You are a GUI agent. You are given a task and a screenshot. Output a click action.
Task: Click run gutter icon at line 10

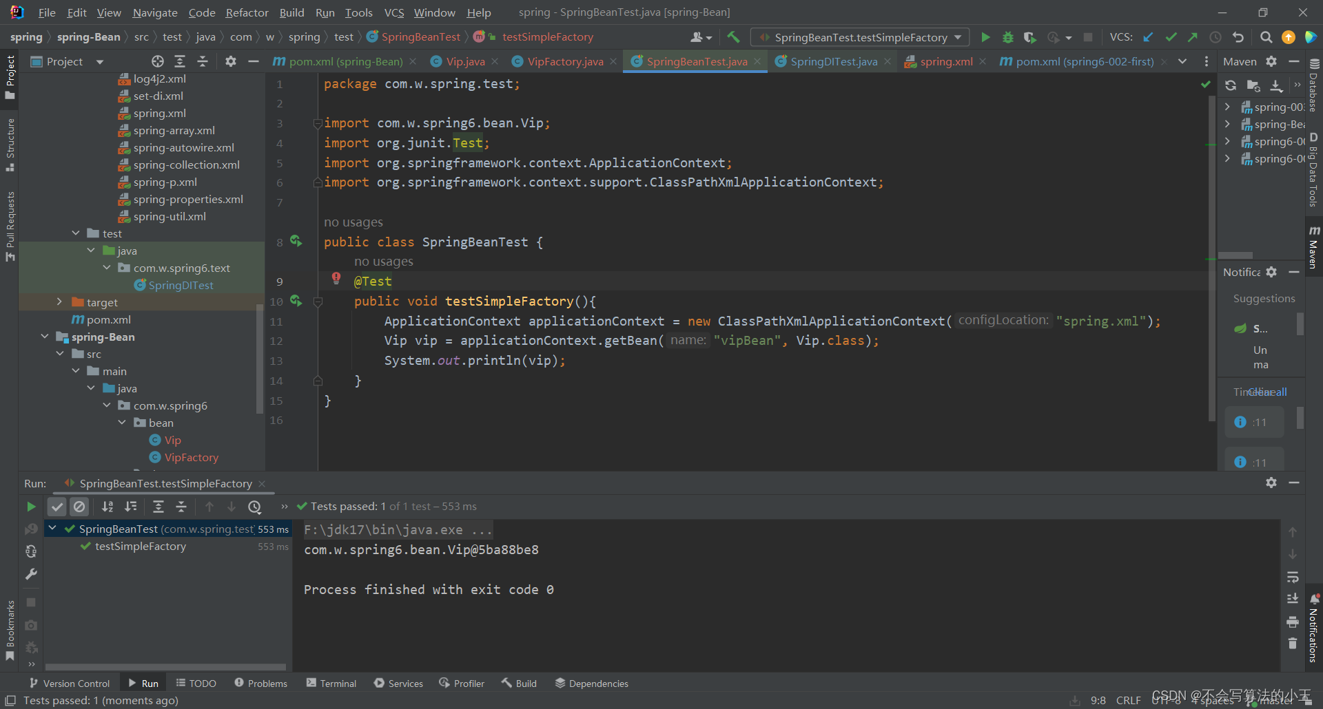click(x=296, y=301)
